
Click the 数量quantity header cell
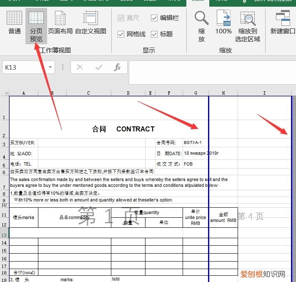click(x=147, y=213)
